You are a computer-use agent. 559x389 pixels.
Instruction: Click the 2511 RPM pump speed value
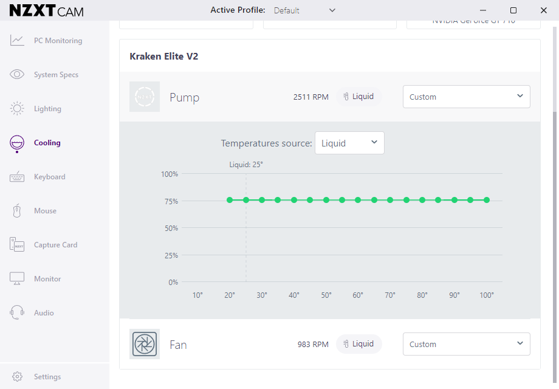tap(311, 97)
